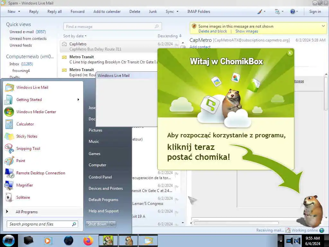Click the taskbar clock

click(x=313, y=241)
